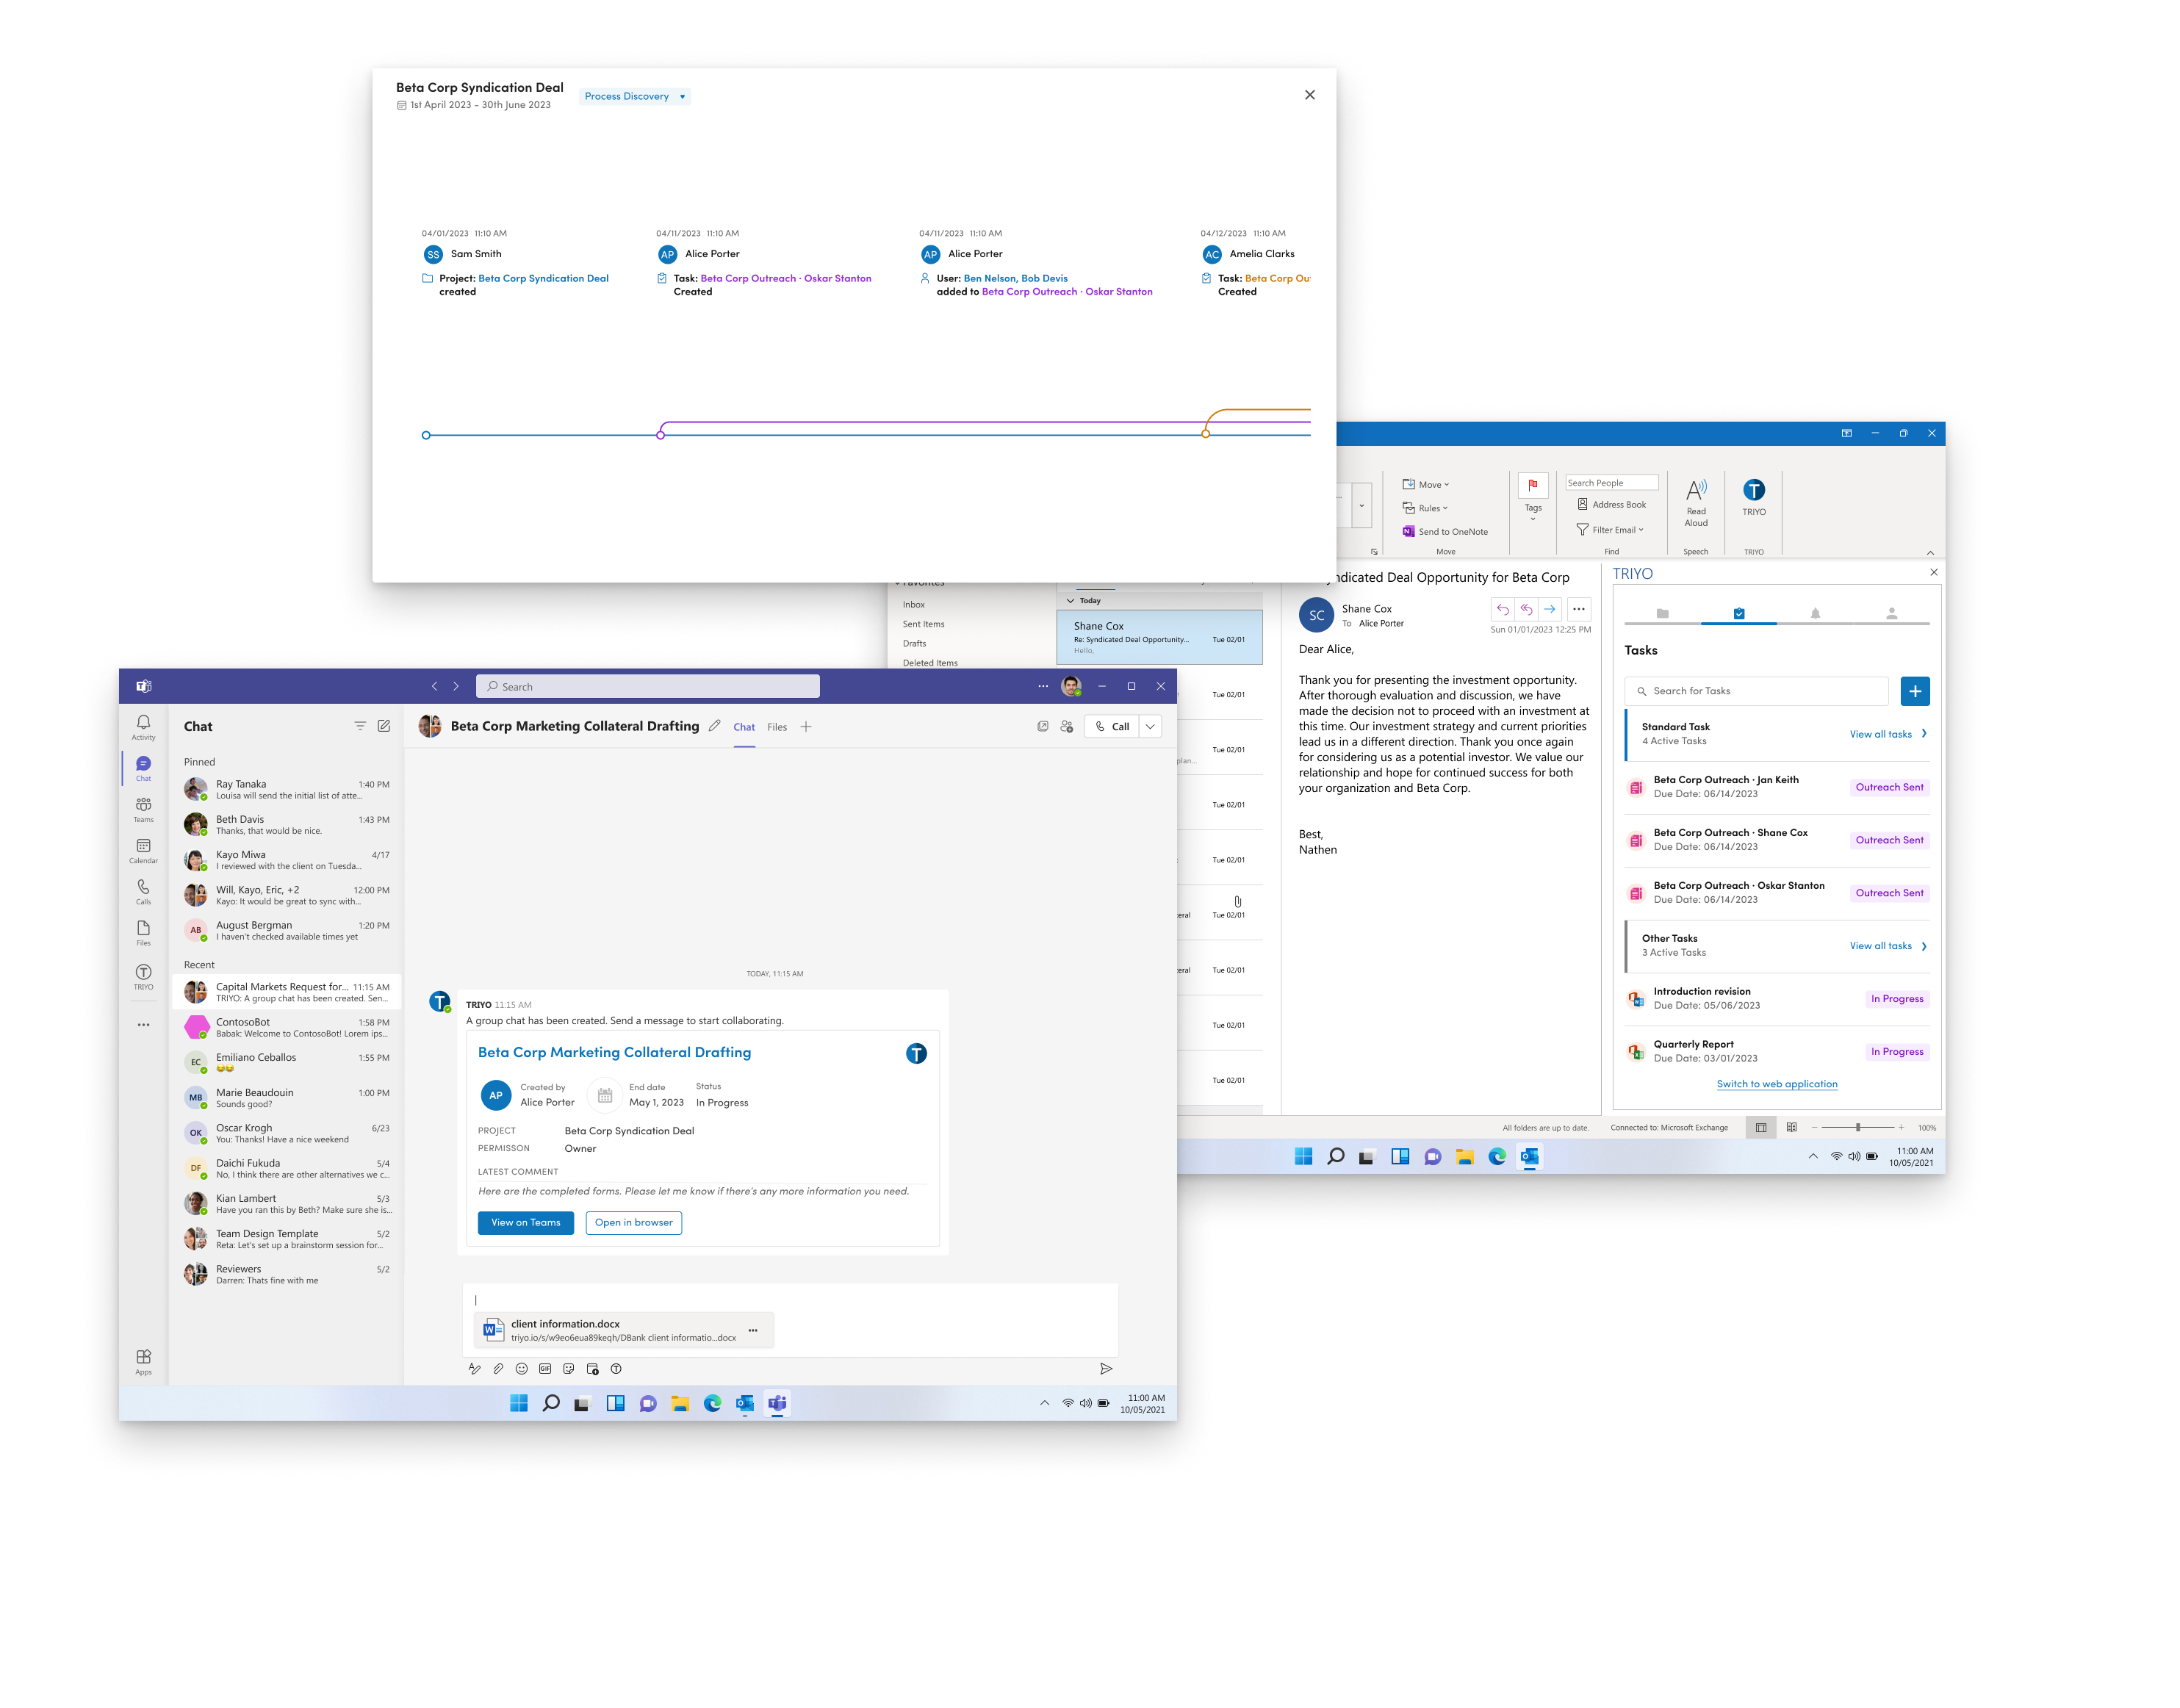Open the Rules dropdown in Outlook ribbon

point(1425,508)
